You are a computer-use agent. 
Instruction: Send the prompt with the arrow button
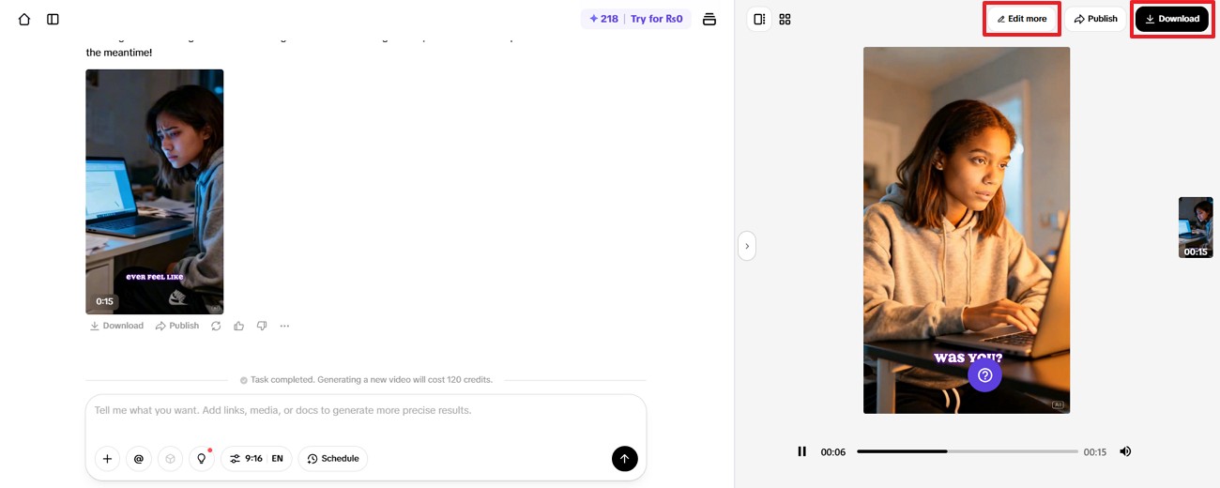[625, 458]
